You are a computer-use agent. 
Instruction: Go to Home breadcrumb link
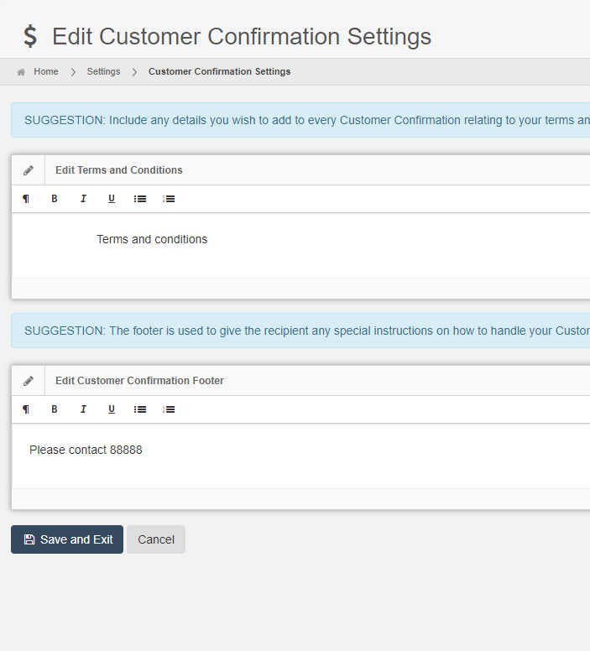(45, 71)
